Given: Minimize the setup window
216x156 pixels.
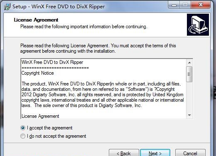Looking at the screenshot, I should (x=174, y=5).
